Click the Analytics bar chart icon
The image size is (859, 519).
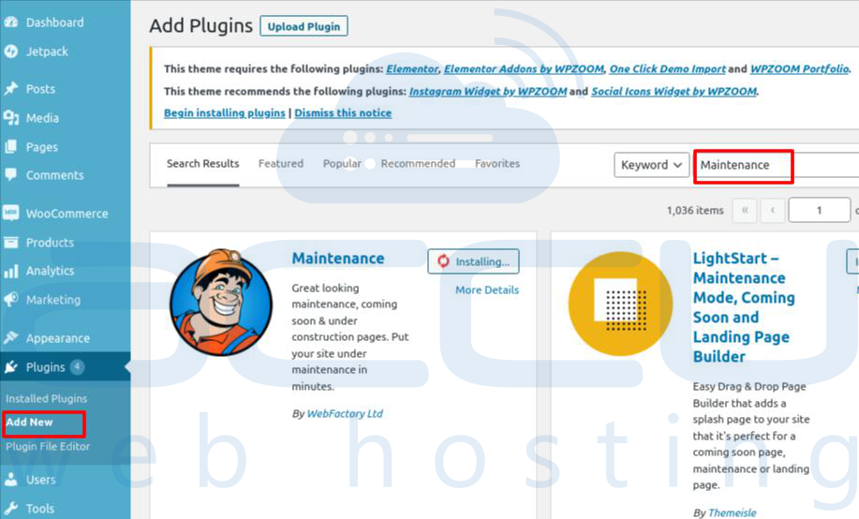tap(11, 271)
